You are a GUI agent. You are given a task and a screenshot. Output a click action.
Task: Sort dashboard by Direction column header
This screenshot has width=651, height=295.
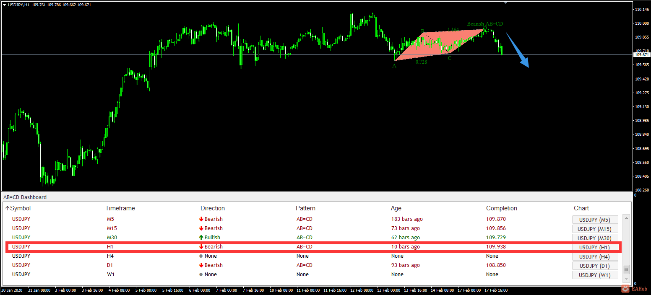tap(213, 208)
